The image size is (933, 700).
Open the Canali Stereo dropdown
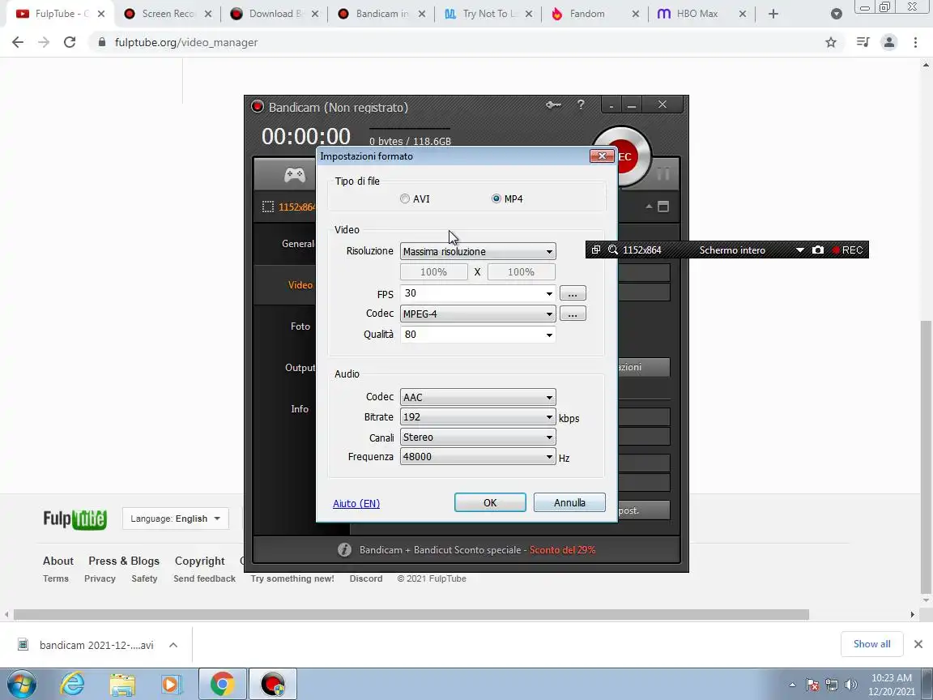[x=478, y=437]
